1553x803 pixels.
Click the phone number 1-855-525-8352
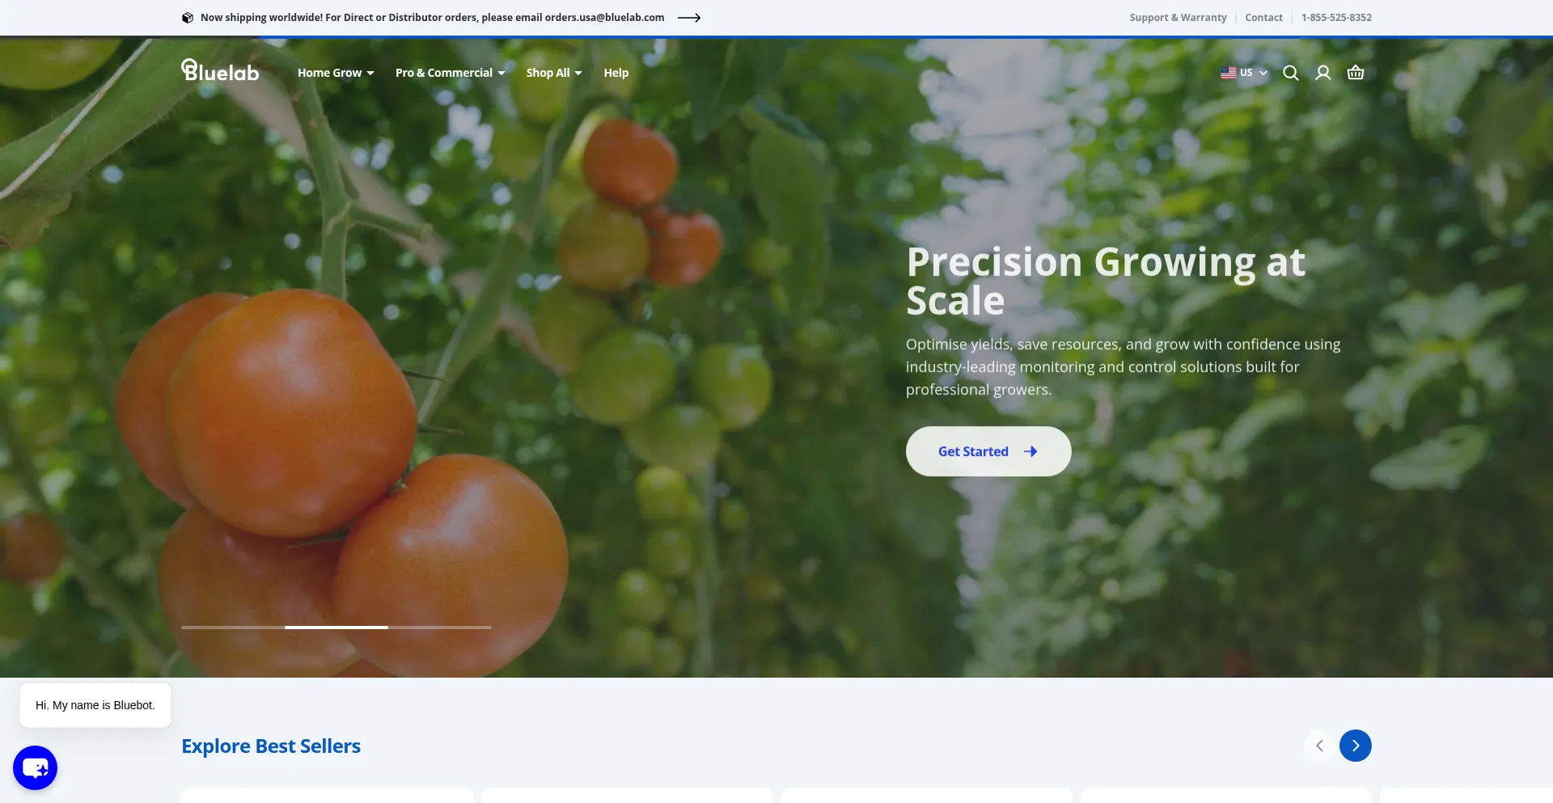tap(1336, 18)
